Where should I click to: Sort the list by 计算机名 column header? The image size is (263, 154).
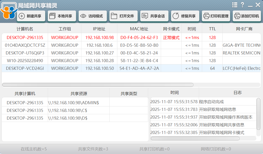24,29
